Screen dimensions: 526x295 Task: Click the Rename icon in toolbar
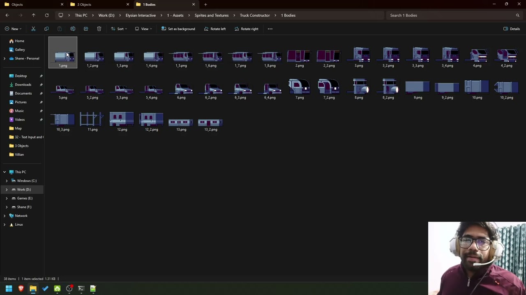pyautogui.click(x=73, y=29)
